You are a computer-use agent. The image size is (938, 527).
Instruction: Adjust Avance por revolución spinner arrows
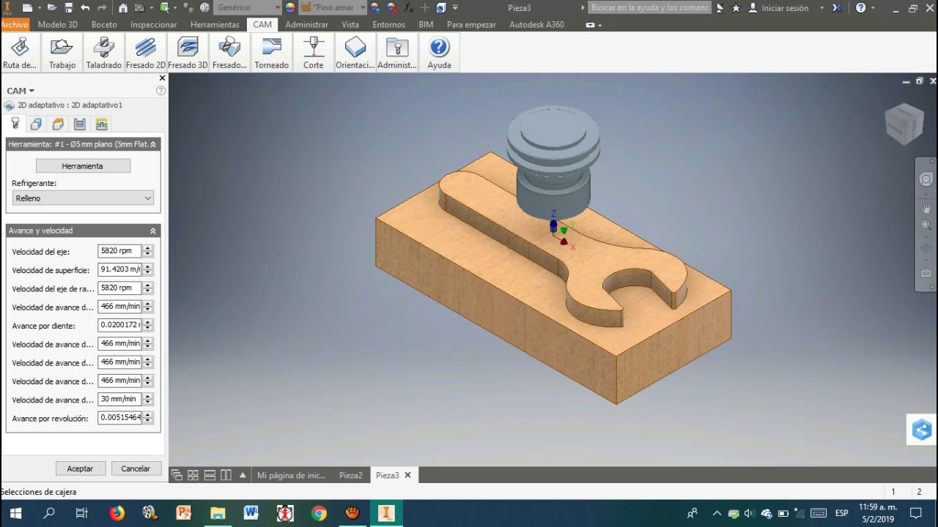tap(148, 418)
